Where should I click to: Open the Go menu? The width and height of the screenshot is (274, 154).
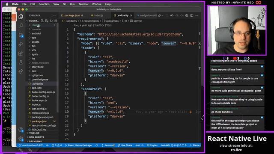[65, 4]
